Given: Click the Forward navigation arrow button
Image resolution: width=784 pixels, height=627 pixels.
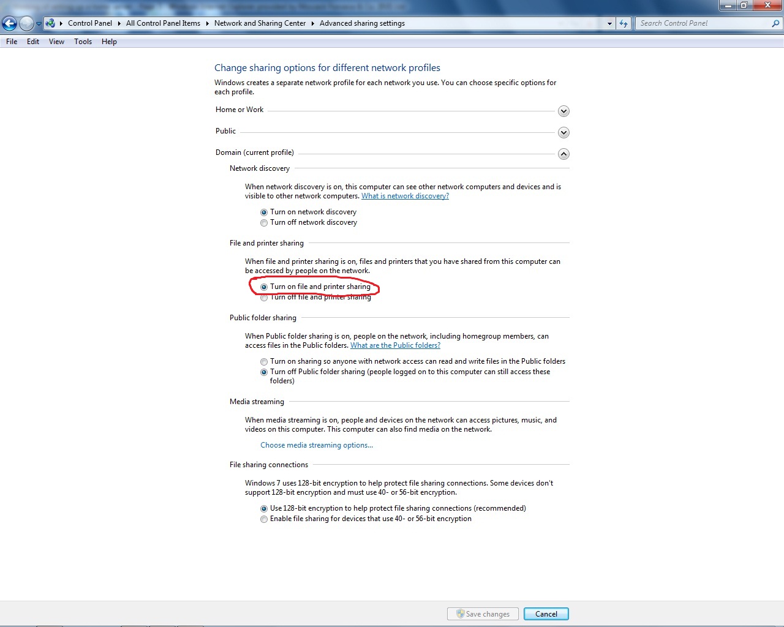Looking at the screenshot, I should coord(26,23).
